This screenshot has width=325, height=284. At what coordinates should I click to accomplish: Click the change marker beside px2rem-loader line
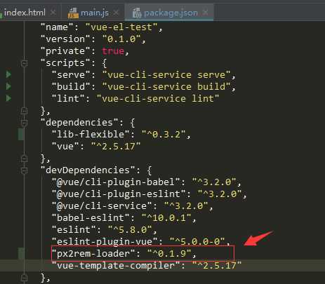click(20, 254)
